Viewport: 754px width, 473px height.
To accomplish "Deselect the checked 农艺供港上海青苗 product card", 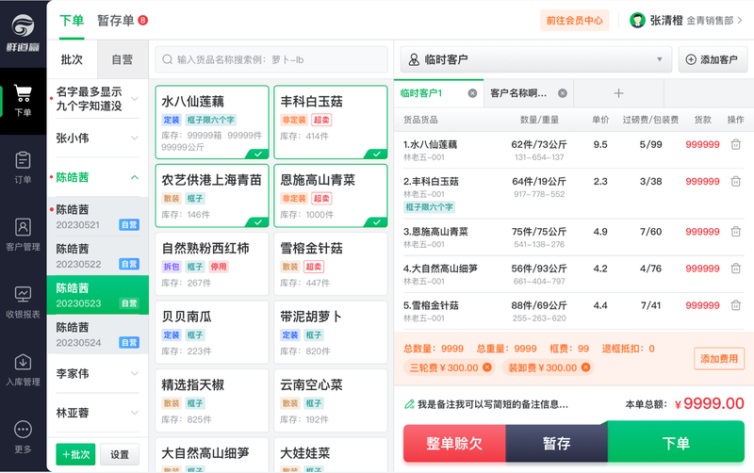I will click(x=212, y=196).
